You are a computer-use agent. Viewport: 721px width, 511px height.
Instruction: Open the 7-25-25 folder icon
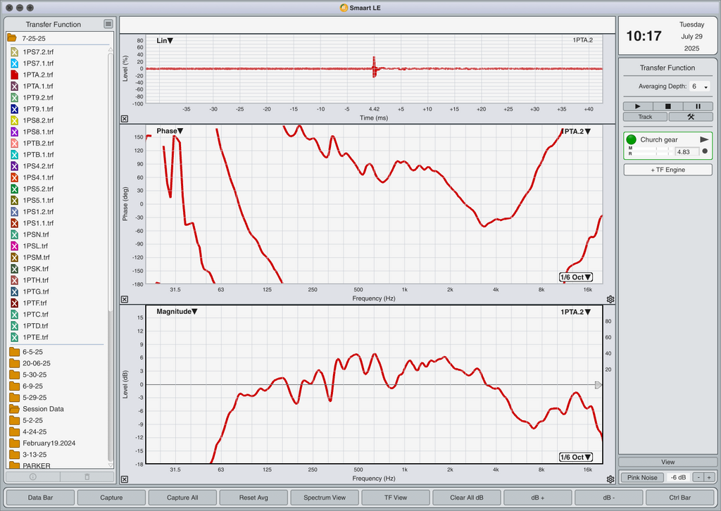coord(12,38)
